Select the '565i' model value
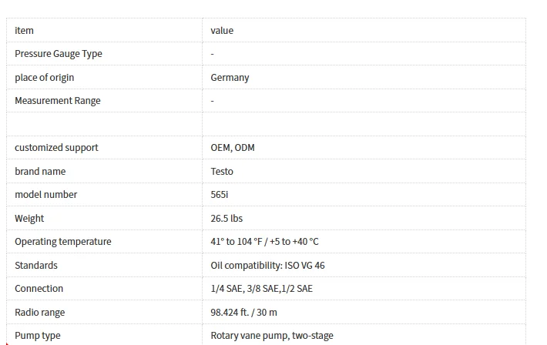 point(220,195)
